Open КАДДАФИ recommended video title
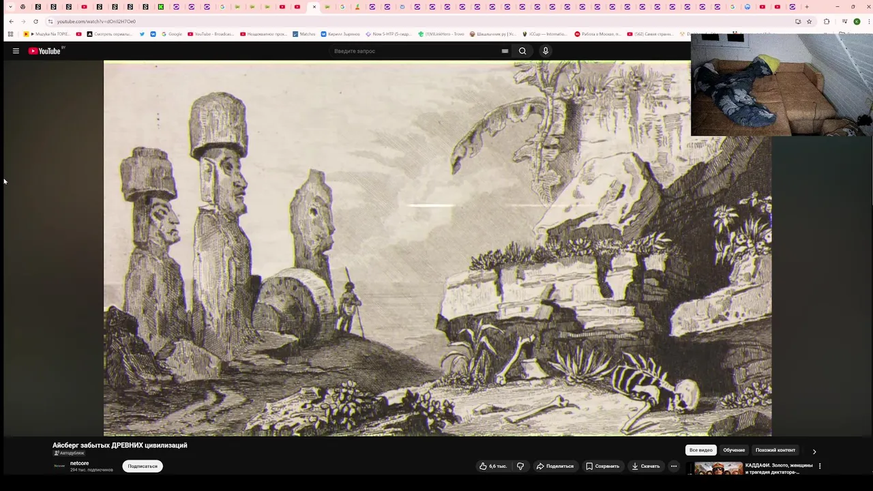 (x=779, y=468)
